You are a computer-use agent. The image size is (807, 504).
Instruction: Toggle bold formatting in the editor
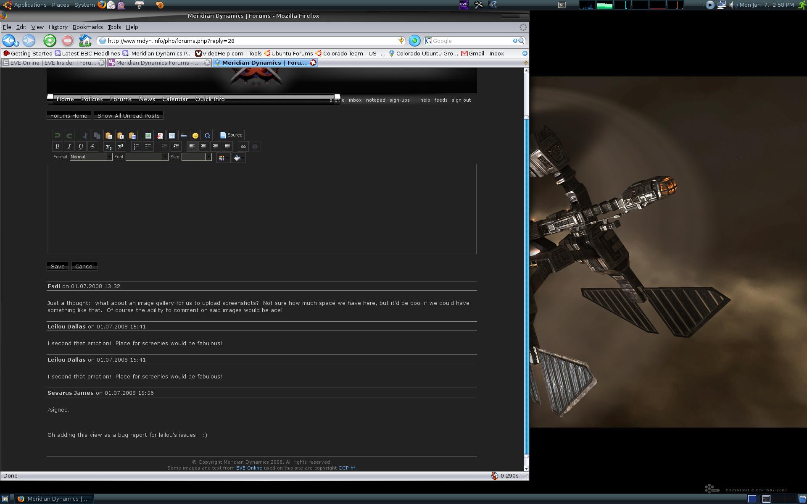click(x=58, y=147)
